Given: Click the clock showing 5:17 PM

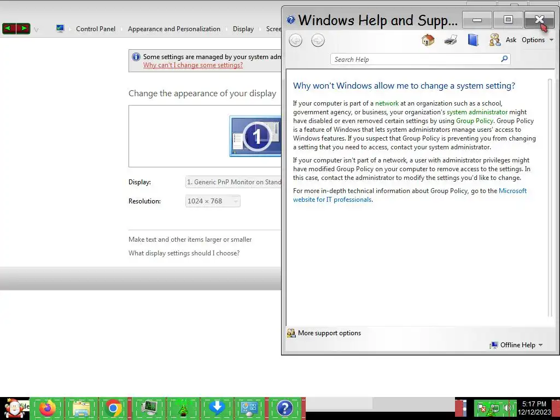Looking at the screenshot, I should [534, 404].
